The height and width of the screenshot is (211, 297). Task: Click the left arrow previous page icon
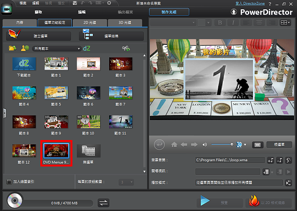pos(184,145)
